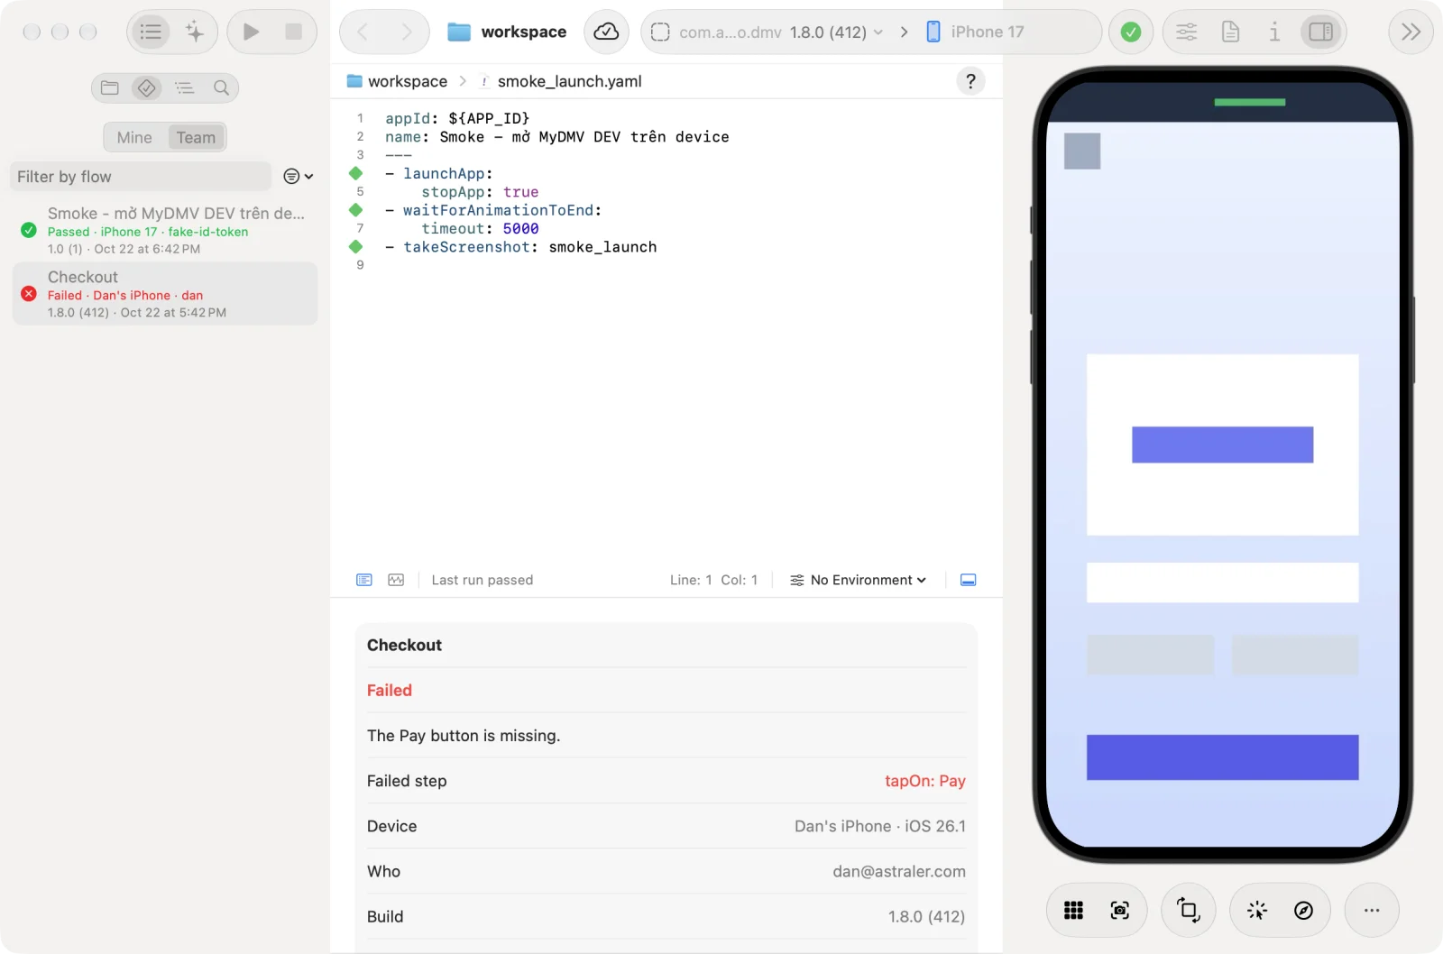Click the cloud sync status icon
The image size is (1443, 954).
pos(606,32)
